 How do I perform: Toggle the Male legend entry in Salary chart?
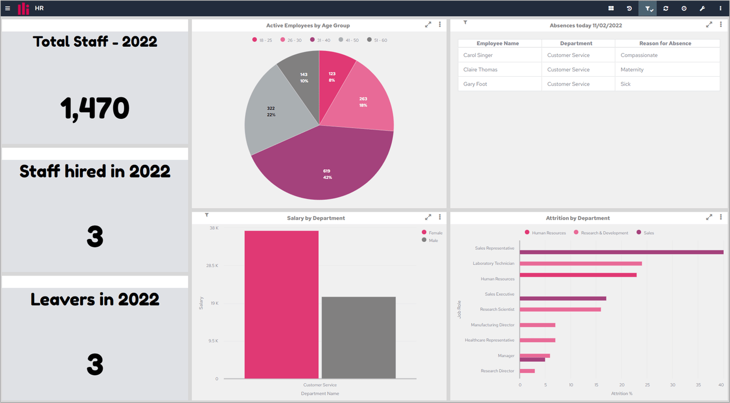(x=430, y=240)
